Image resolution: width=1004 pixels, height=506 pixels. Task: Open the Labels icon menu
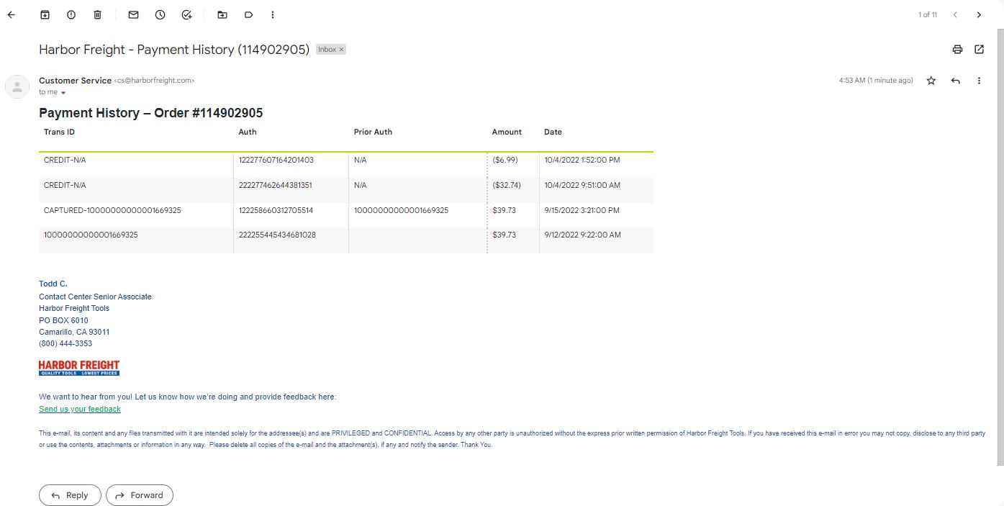pos(248,14)
